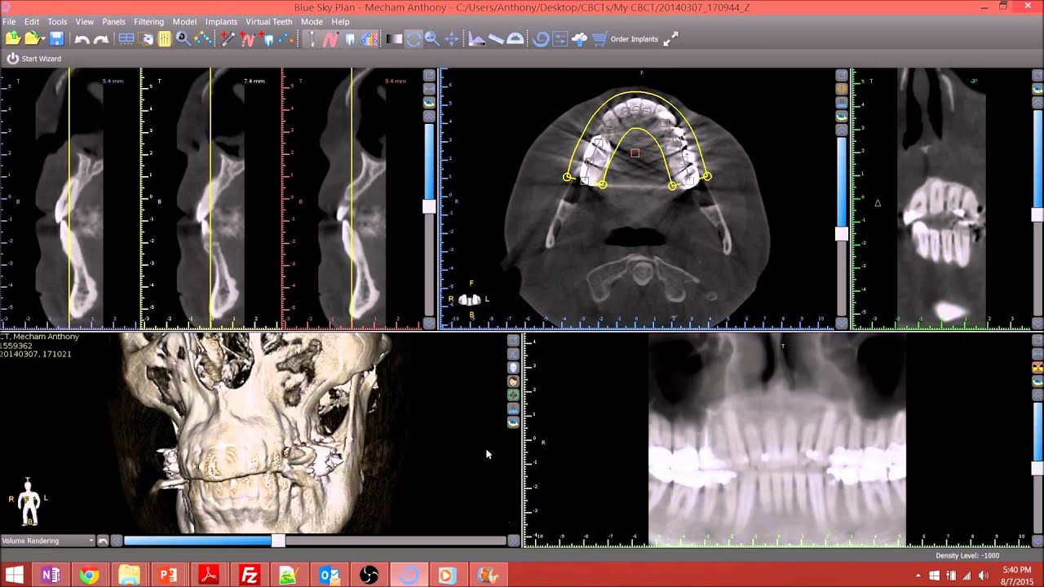This screenshot has height=587, width=1044.
Task: Click the face skin preset icon in 3D panel
Action: click(x=513, y=382)
